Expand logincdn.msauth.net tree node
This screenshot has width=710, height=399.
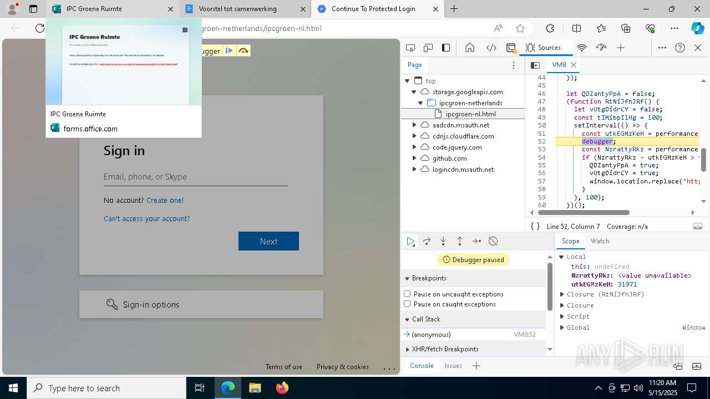coord(414,170)
